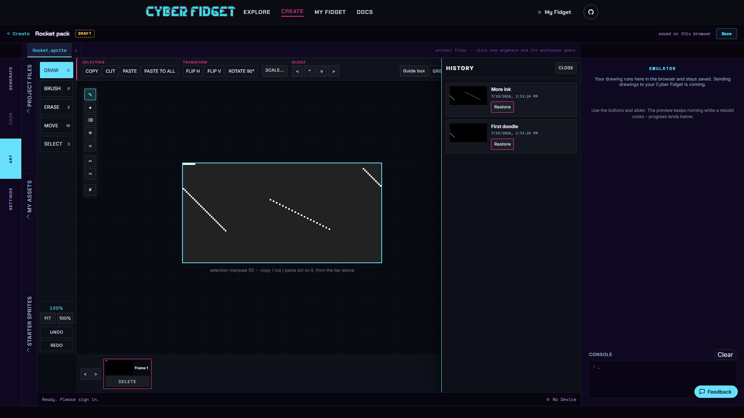Restore the More ink snapshot
744x418 pixels.
(x=502, y=107)
